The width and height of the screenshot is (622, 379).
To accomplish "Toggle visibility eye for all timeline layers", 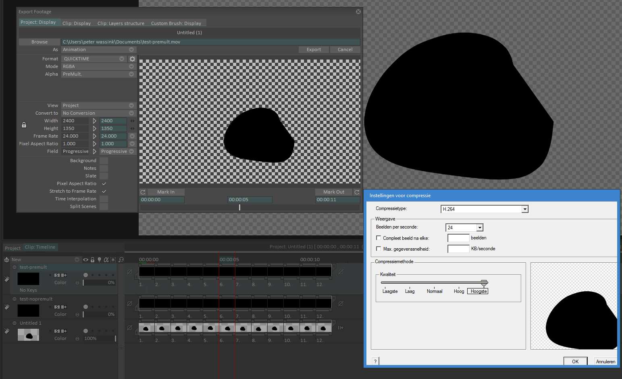I will [x=85, y=260].
